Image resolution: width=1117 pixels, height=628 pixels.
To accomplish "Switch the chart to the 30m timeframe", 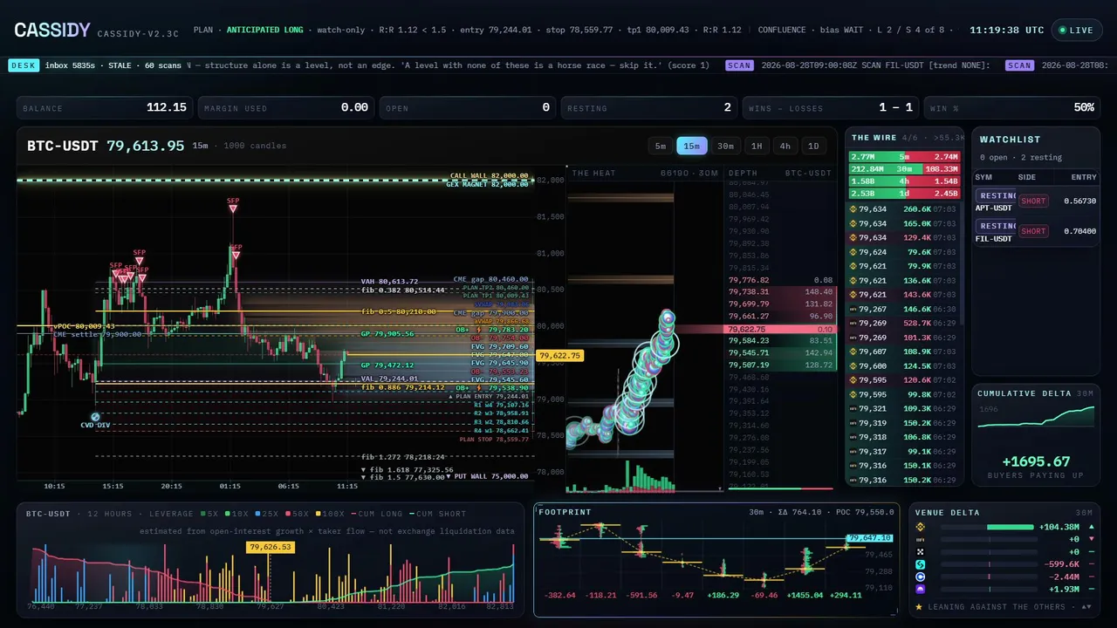I will click(x=725, y=147).
